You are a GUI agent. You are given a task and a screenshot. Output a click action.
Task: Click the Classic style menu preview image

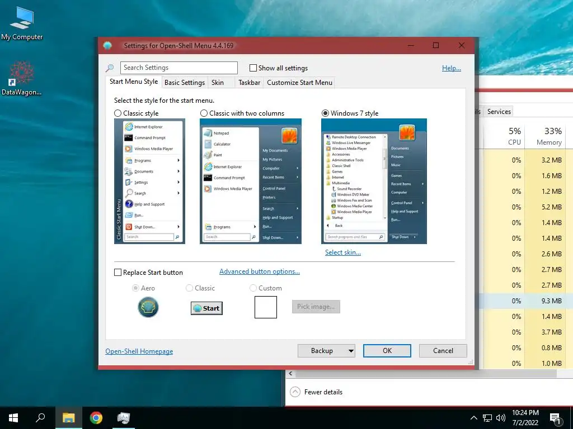[x=149, y=182]
